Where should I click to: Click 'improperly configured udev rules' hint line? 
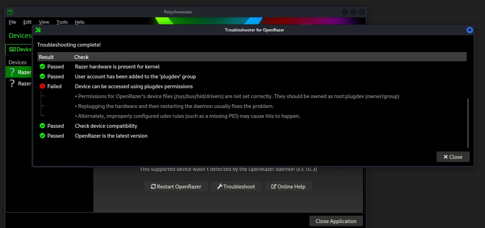pos(187,116)
